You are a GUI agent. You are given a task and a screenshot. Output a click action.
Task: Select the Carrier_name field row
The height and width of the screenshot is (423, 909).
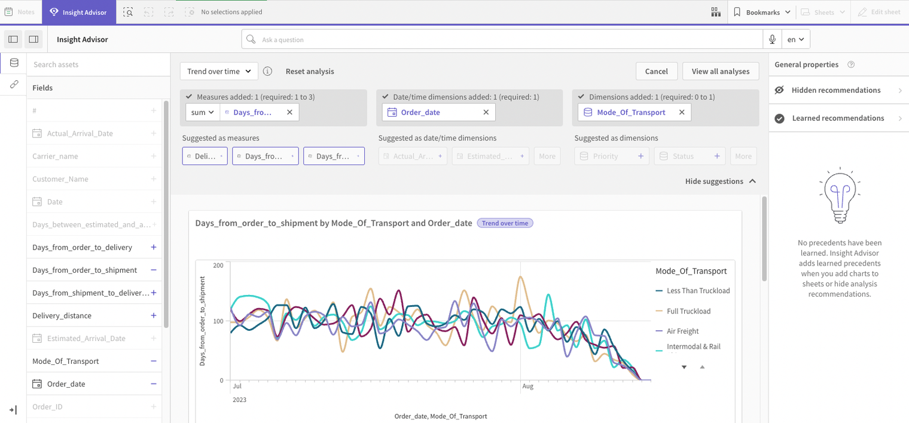pos(94,156)
